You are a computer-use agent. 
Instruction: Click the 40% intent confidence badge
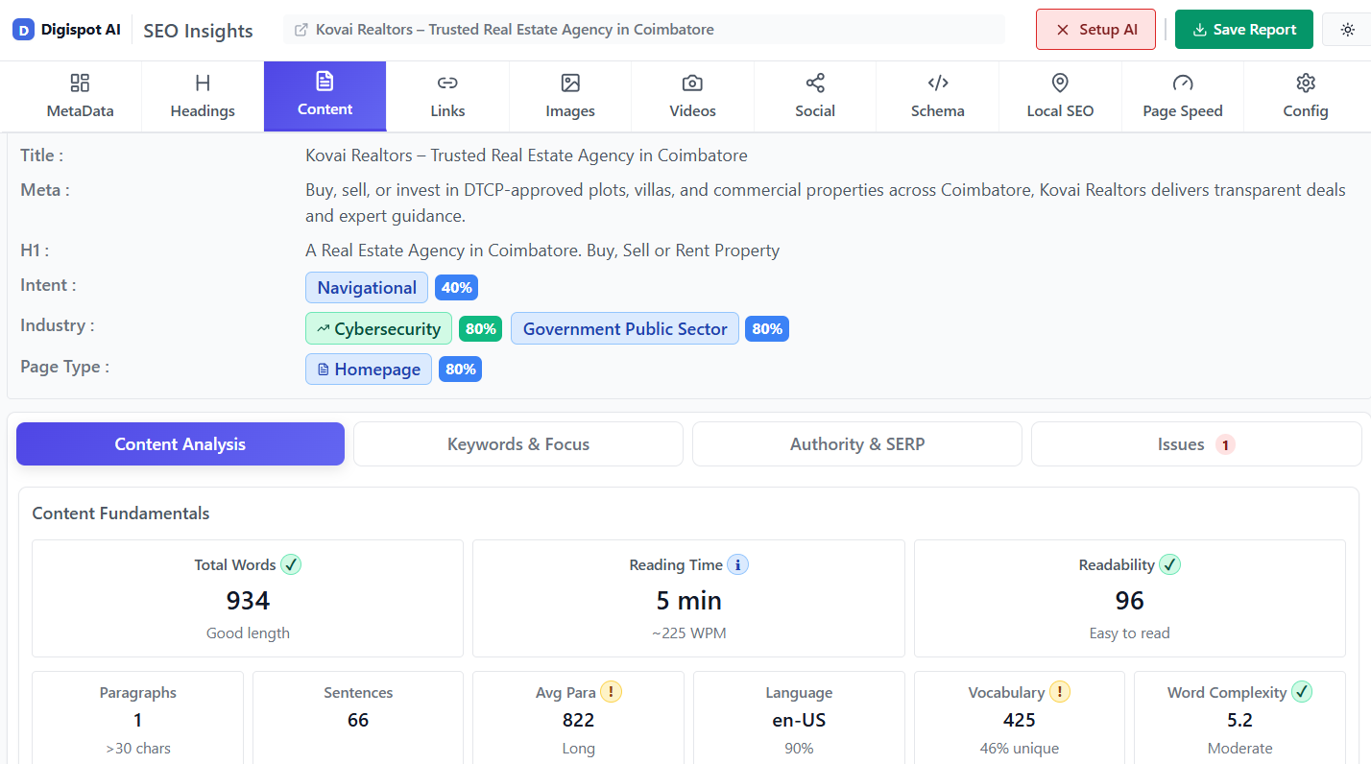click(456, 288)
